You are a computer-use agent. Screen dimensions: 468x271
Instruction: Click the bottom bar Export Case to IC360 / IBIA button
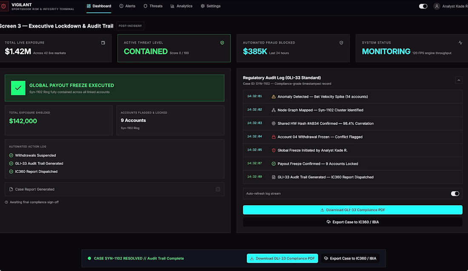350,259
